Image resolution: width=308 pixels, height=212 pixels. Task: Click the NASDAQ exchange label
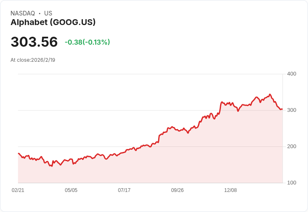(23, 13)
